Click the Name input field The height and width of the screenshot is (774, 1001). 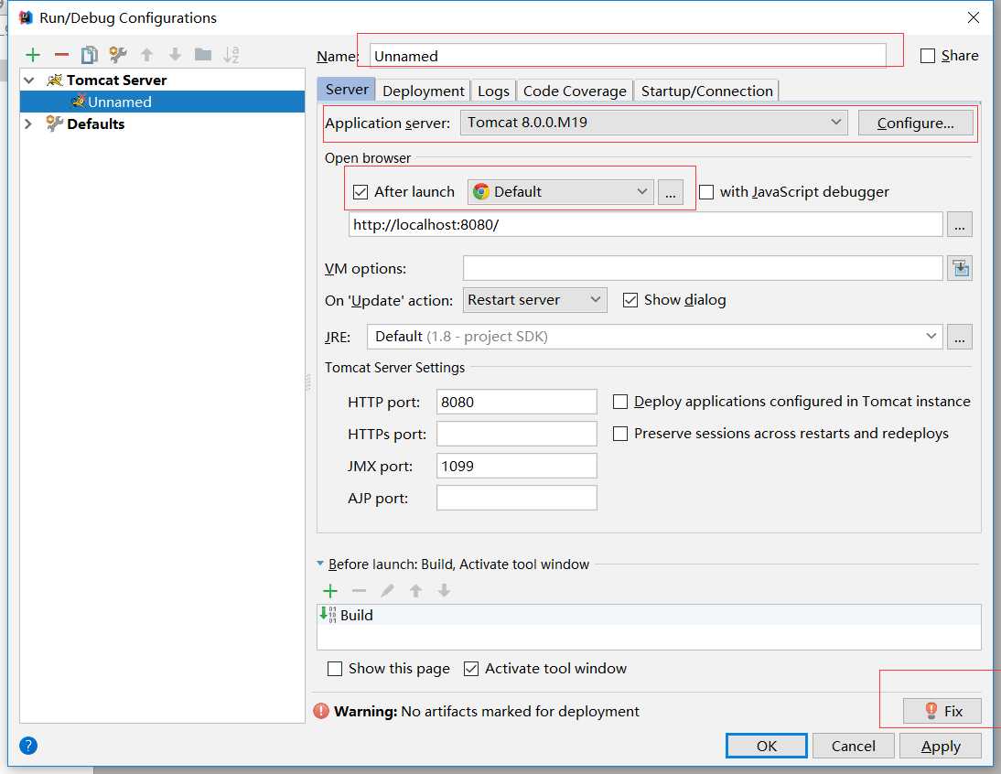[x=628, y=56]
